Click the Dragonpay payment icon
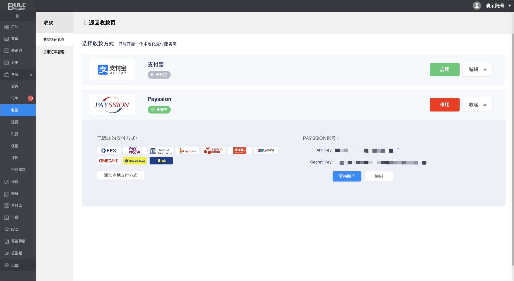The image size is (514, 281). click(187, 151)
